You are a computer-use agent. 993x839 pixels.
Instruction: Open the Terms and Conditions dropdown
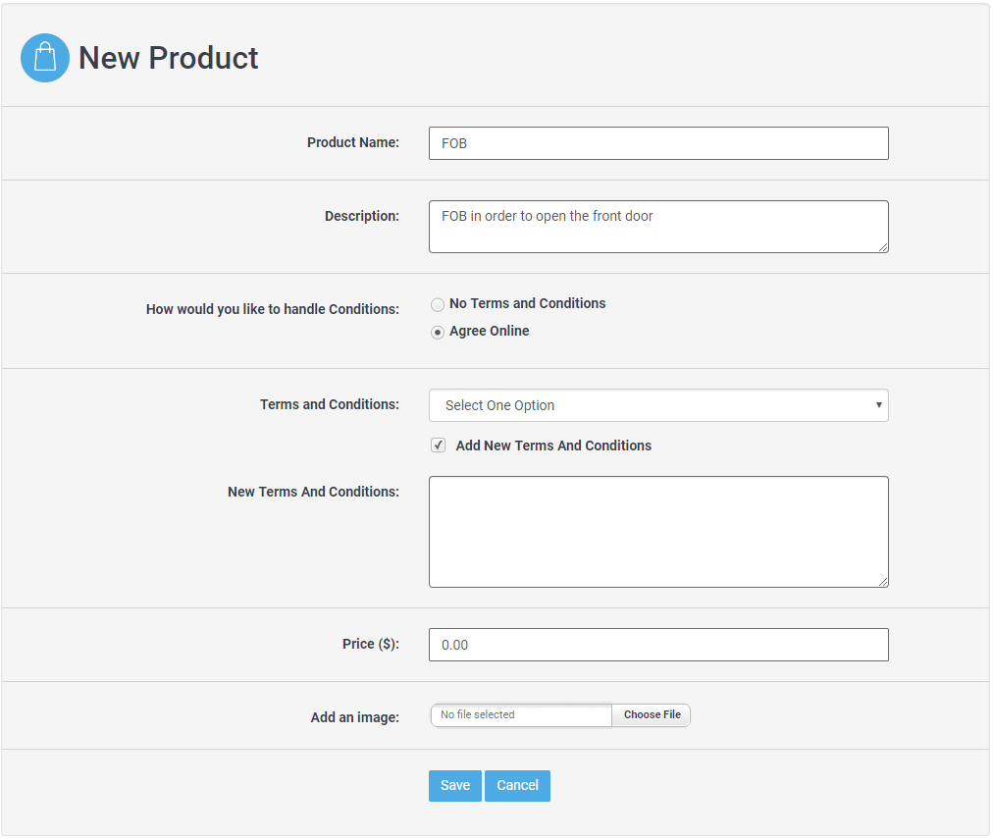click(x=658, y=405)
